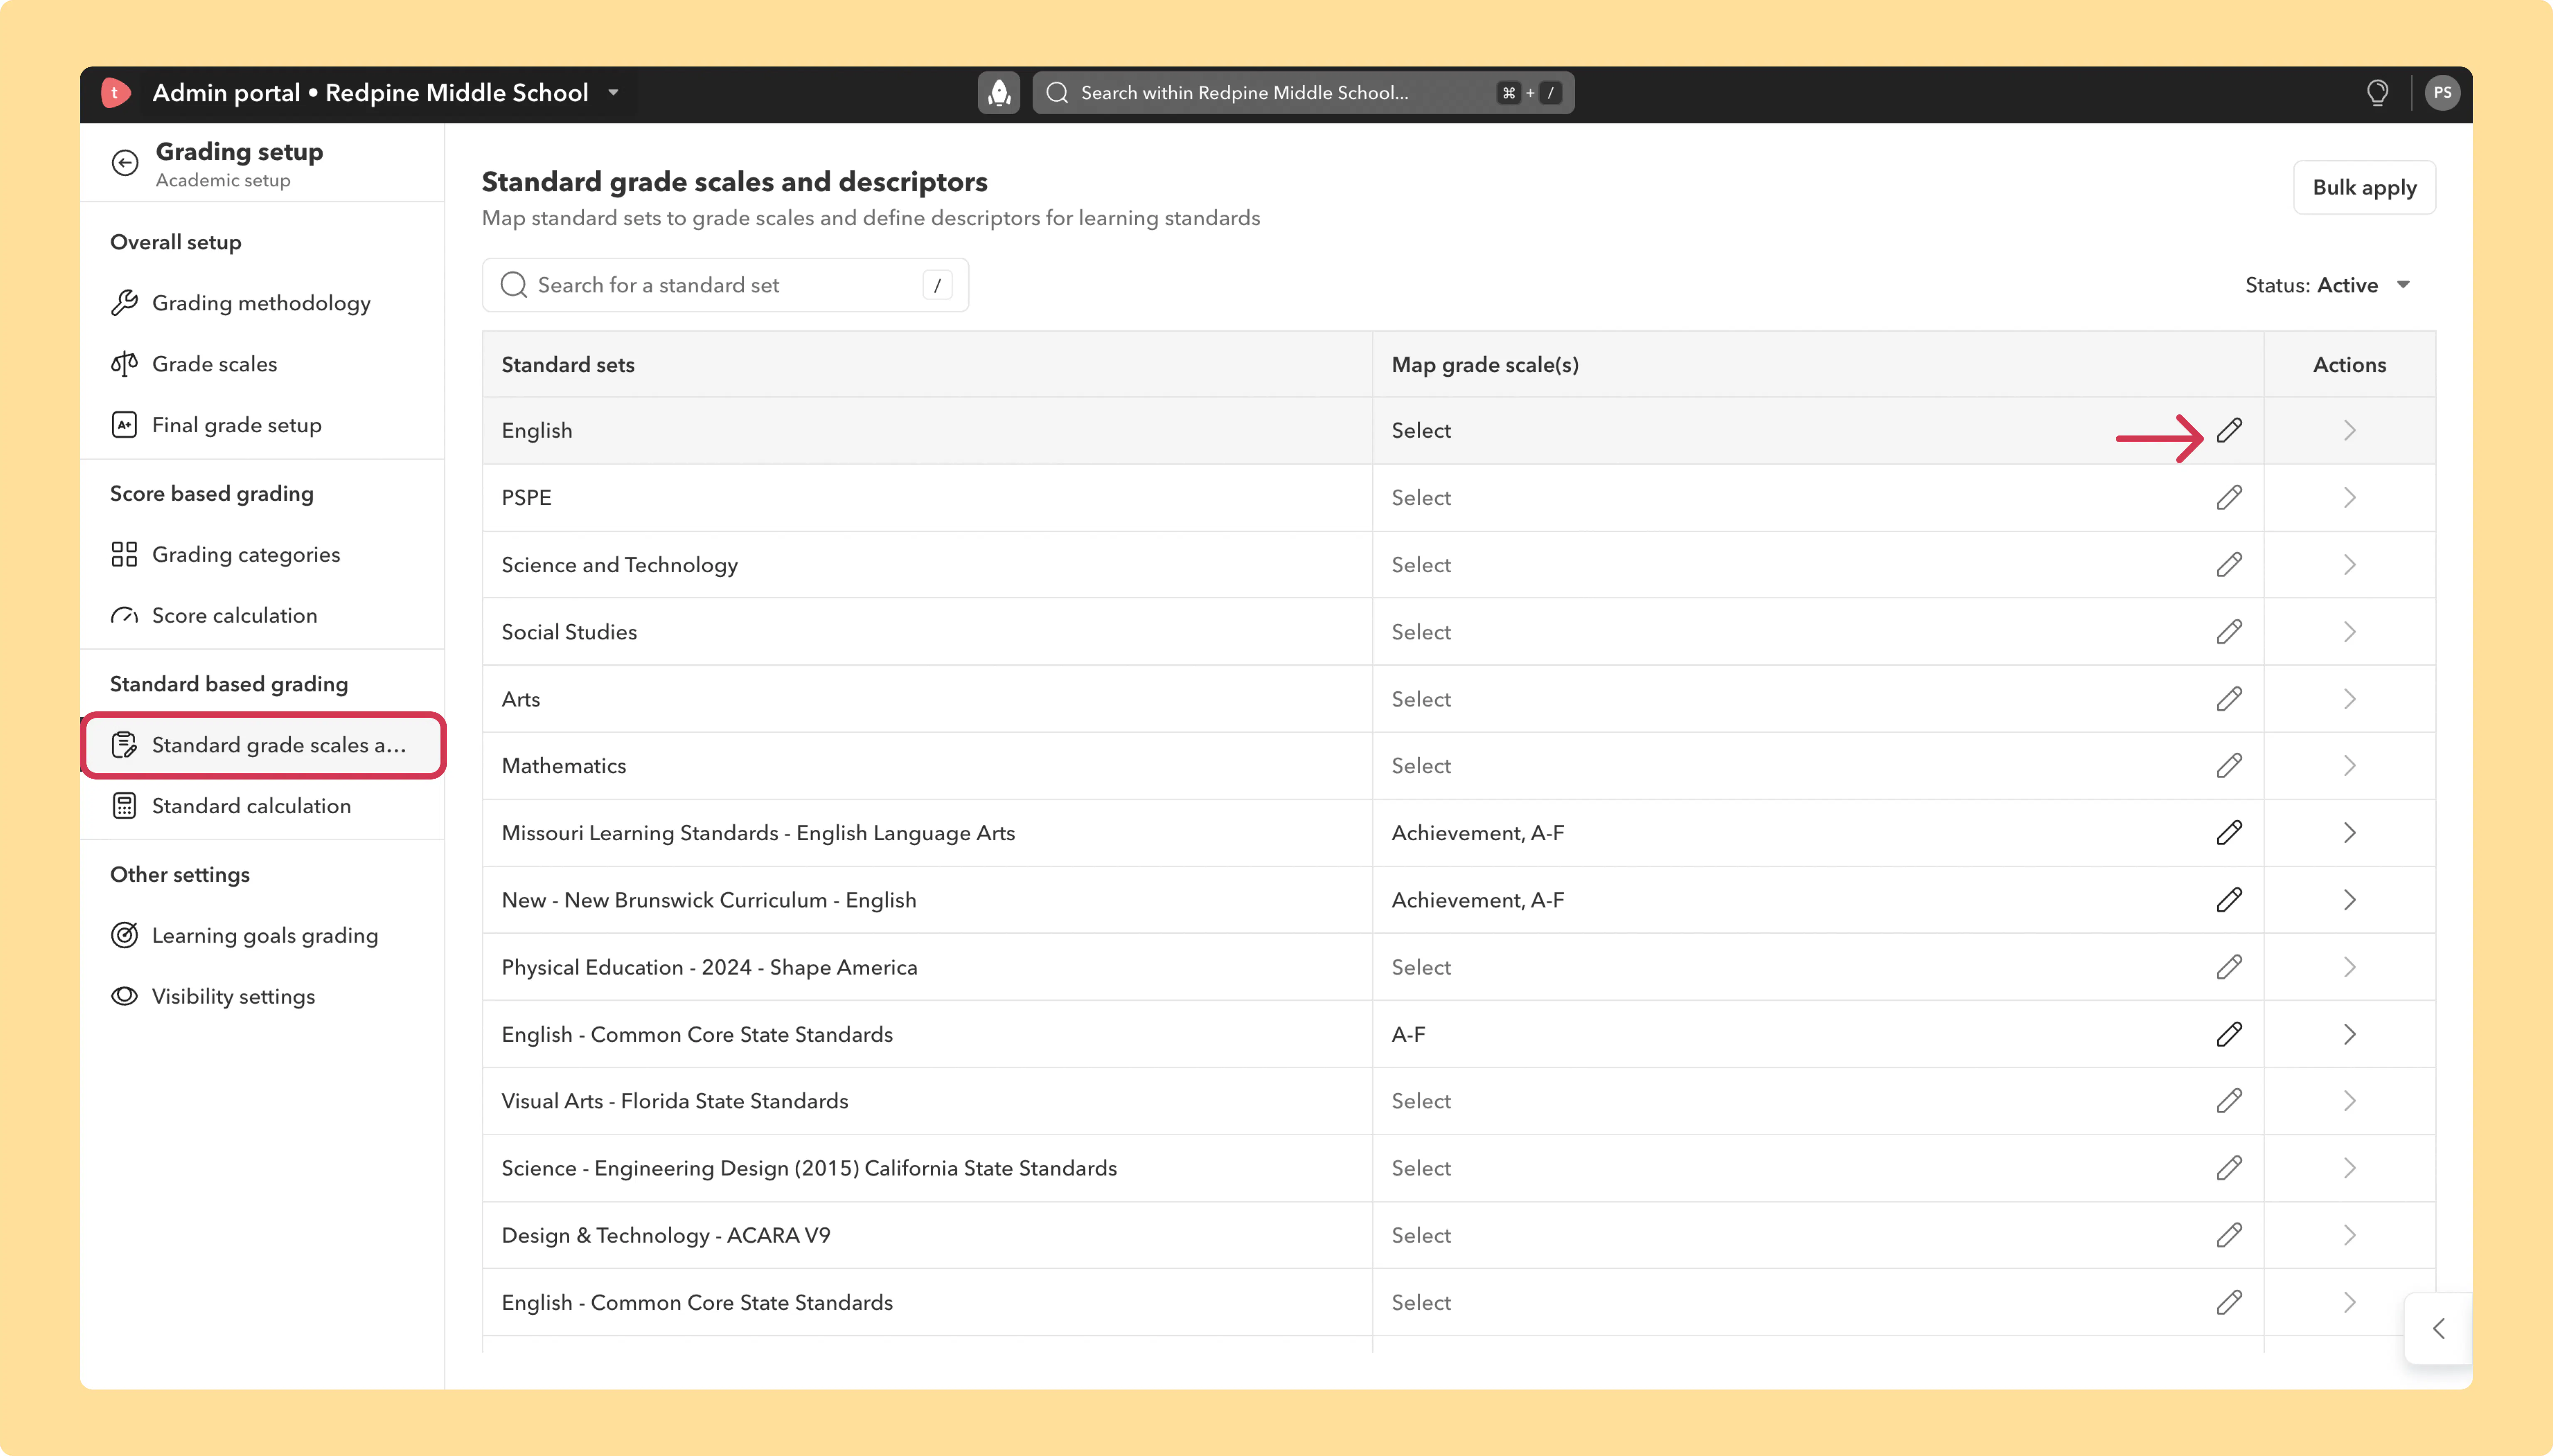The image size is (2553, 1456).
Task: Edit grade scale mapping for English row
Action: click(2229, 430)
